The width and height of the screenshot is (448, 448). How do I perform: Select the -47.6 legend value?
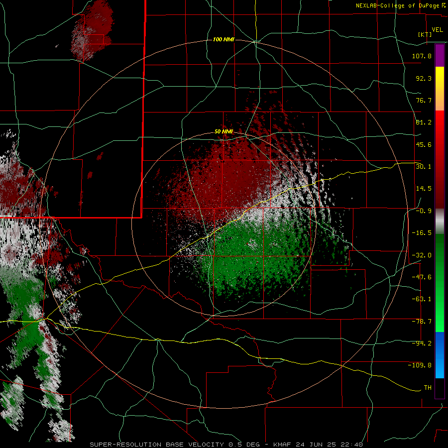(x=422, y=277)
